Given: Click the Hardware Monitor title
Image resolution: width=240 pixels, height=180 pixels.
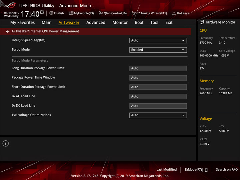Looking at the screenshot, I should pos(220,22).
